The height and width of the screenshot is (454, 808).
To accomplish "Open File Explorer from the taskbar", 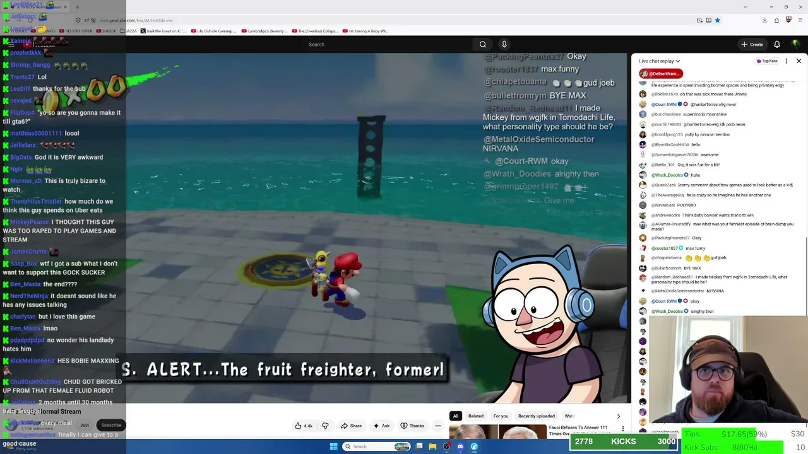I will tap(432, 446).
